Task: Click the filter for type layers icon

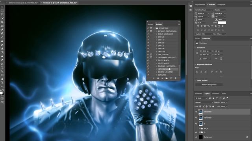Action: coord(217,98)
